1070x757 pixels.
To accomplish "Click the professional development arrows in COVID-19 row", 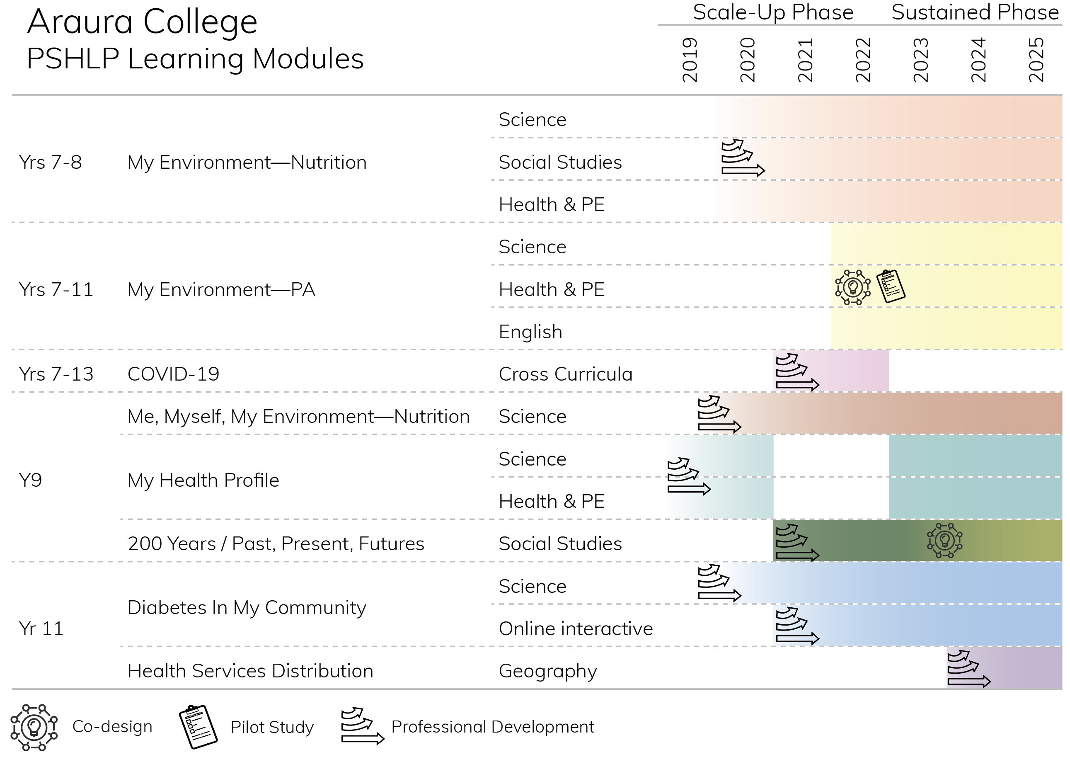I will coord(797,372).
